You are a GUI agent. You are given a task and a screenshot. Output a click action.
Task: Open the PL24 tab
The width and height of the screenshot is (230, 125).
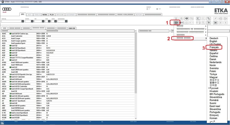(x=52, y=15)
